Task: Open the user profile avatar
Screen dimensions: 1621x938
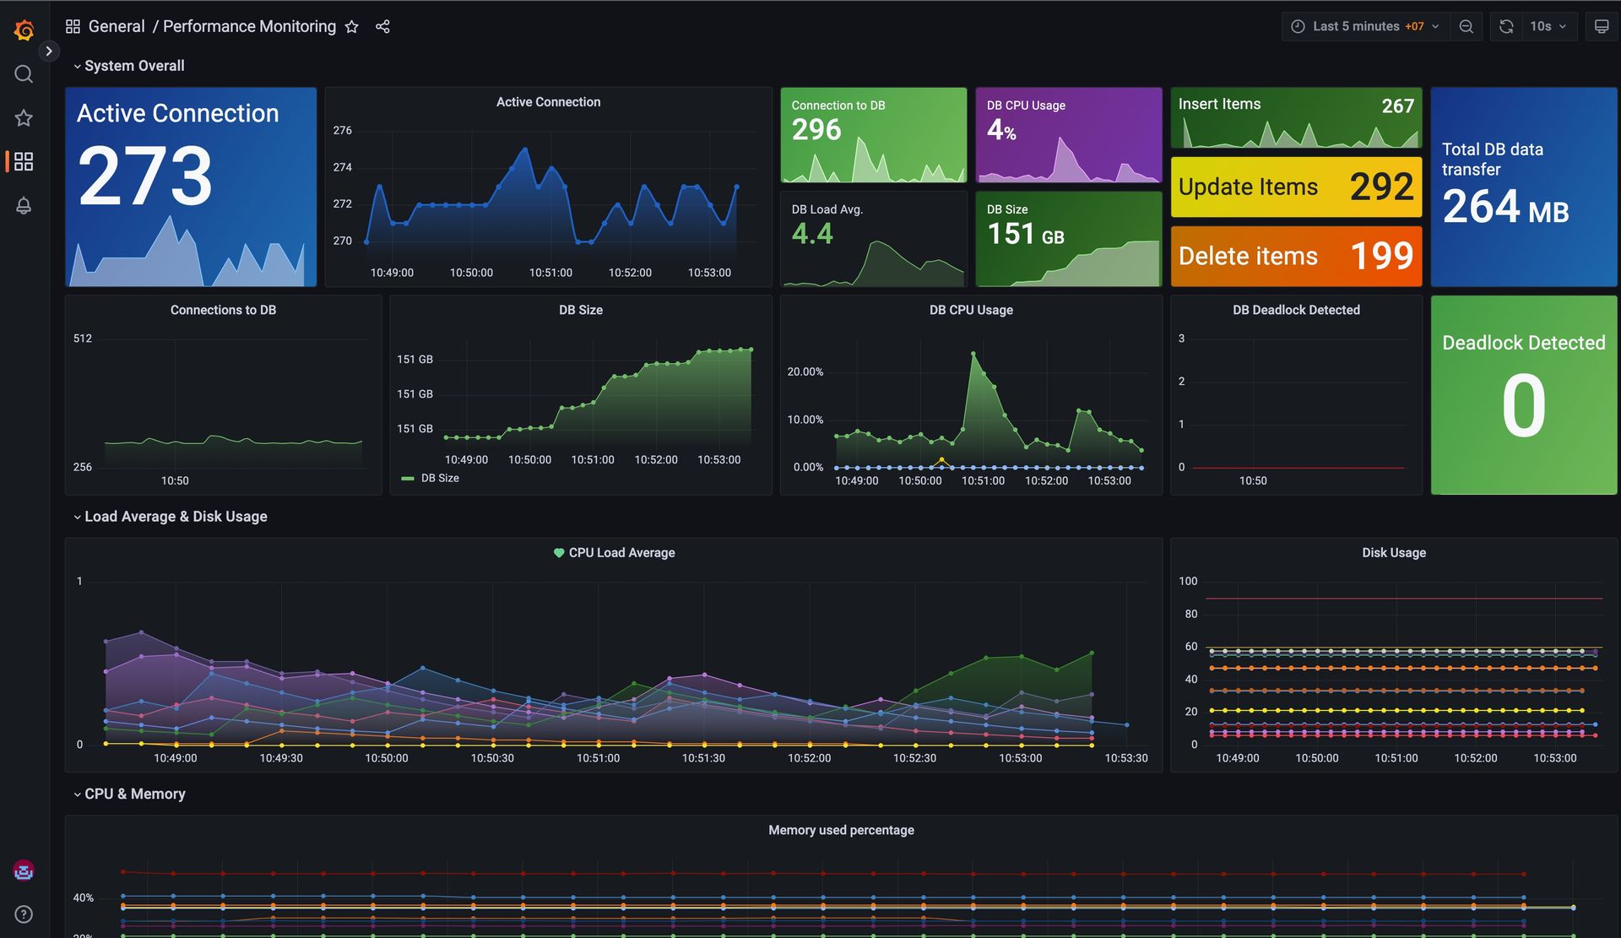Action: (x=24, y=870)
